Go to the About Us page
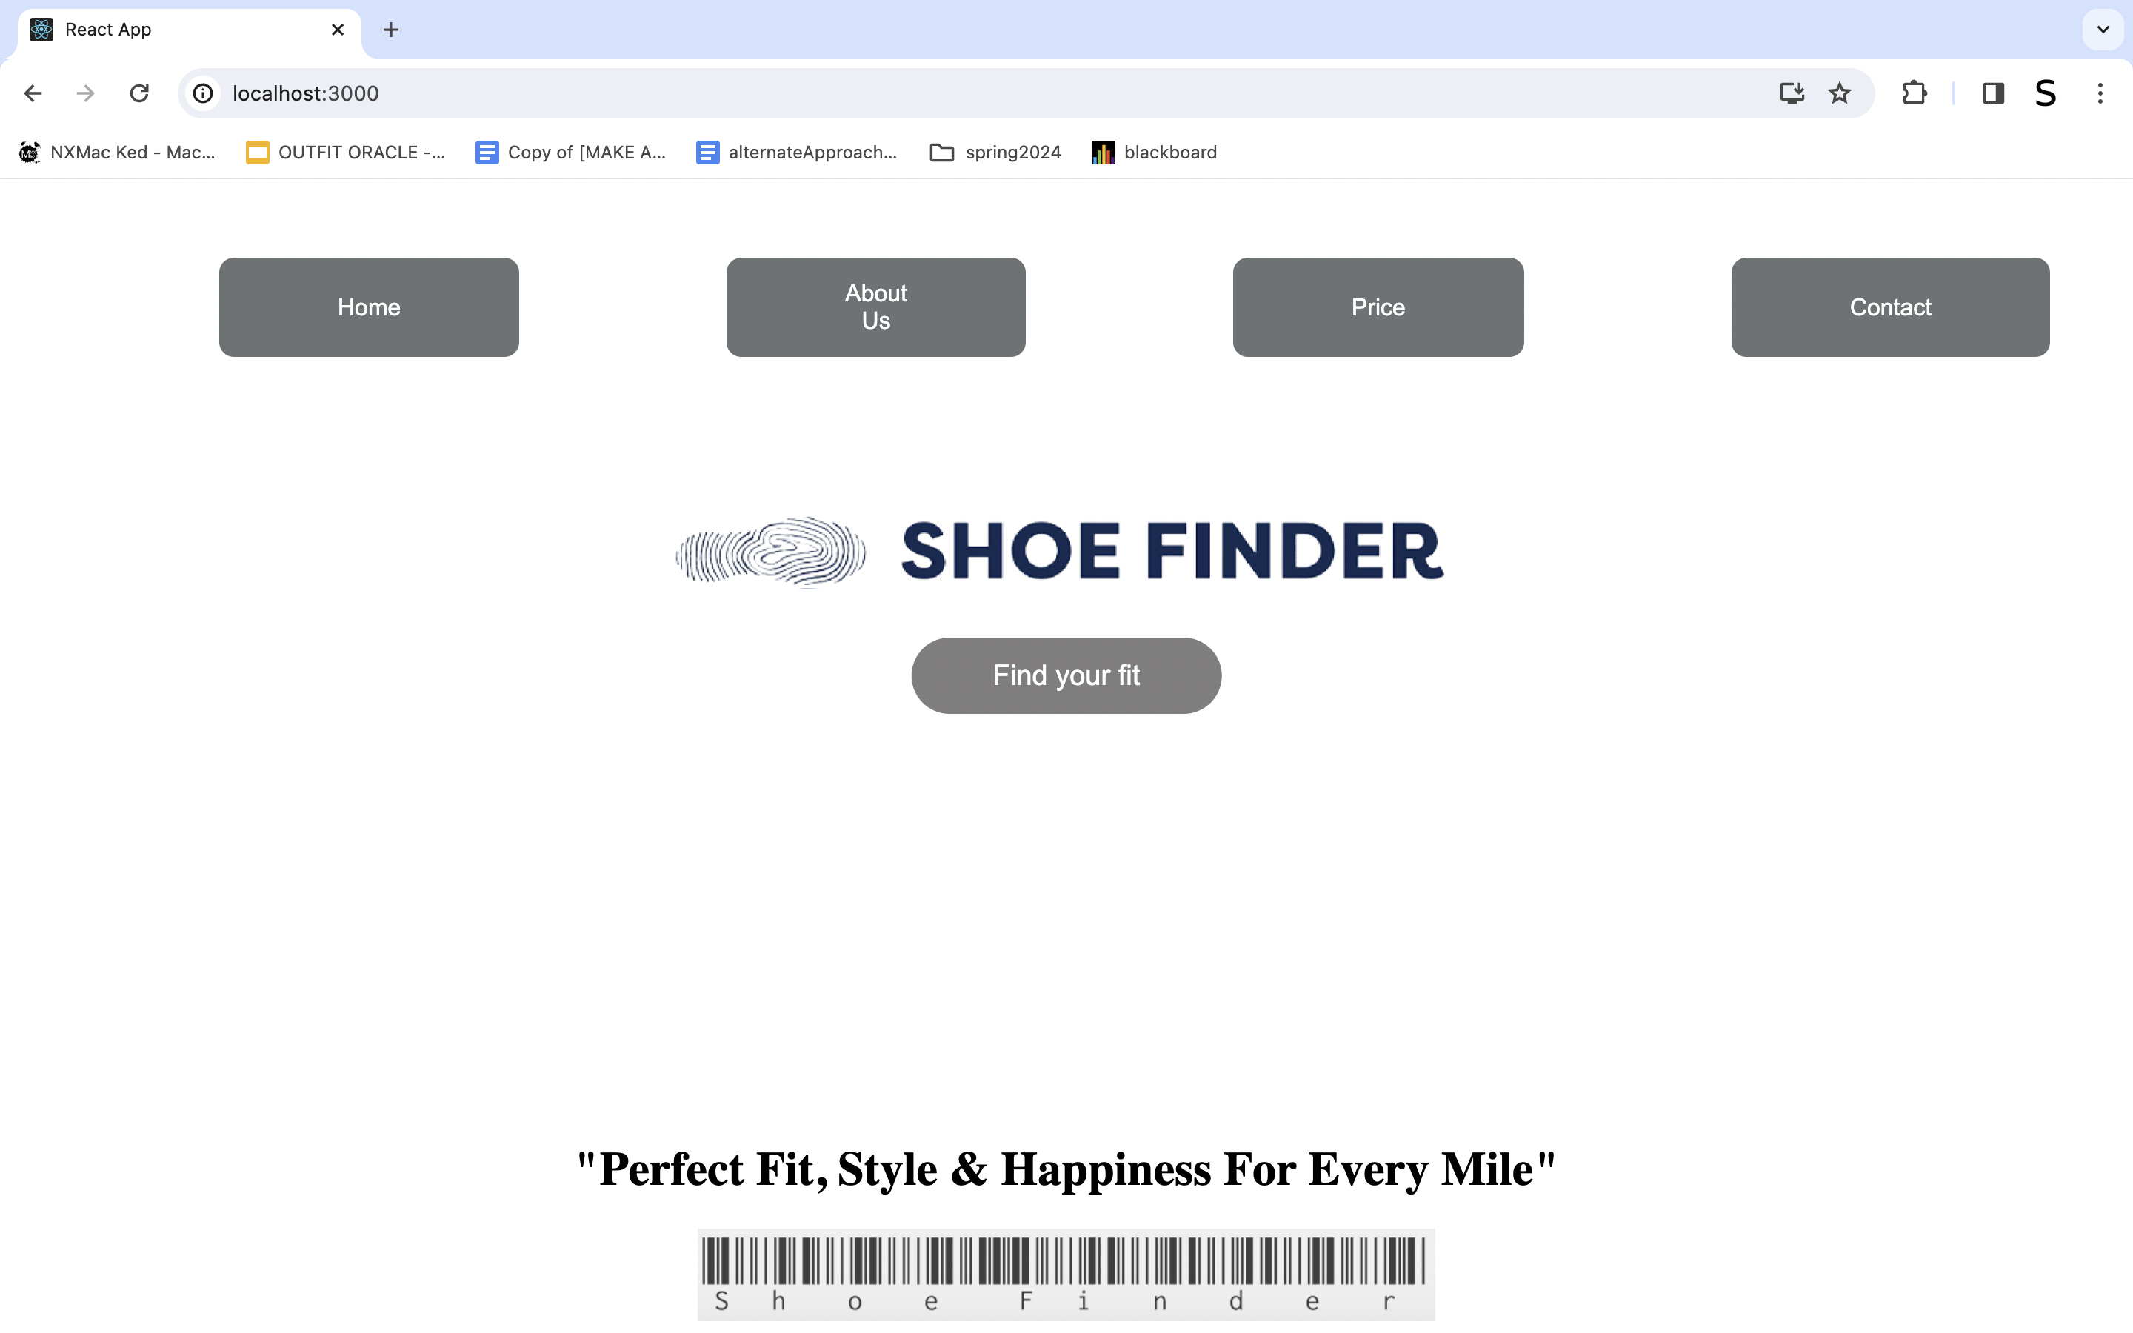The width and height of the screenshot is (2133, 1333). [875, 307]
